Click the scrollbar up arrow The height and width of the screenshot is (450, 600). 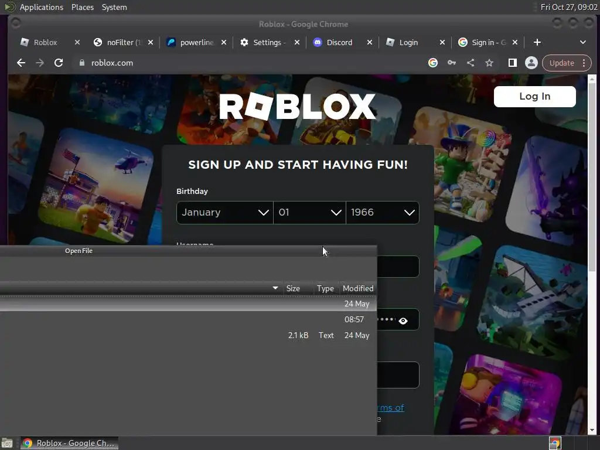(592, 79)
